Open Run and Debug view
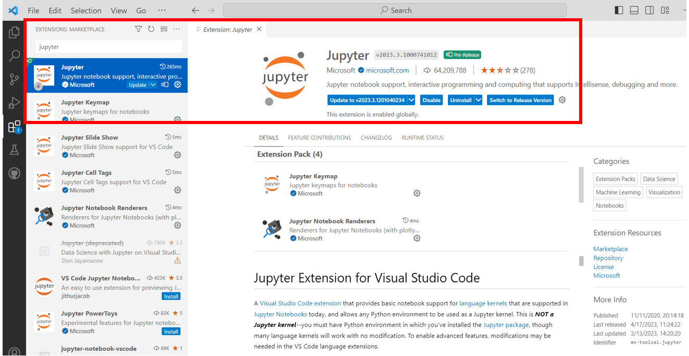The image size is (689, 356). point(14,103)
